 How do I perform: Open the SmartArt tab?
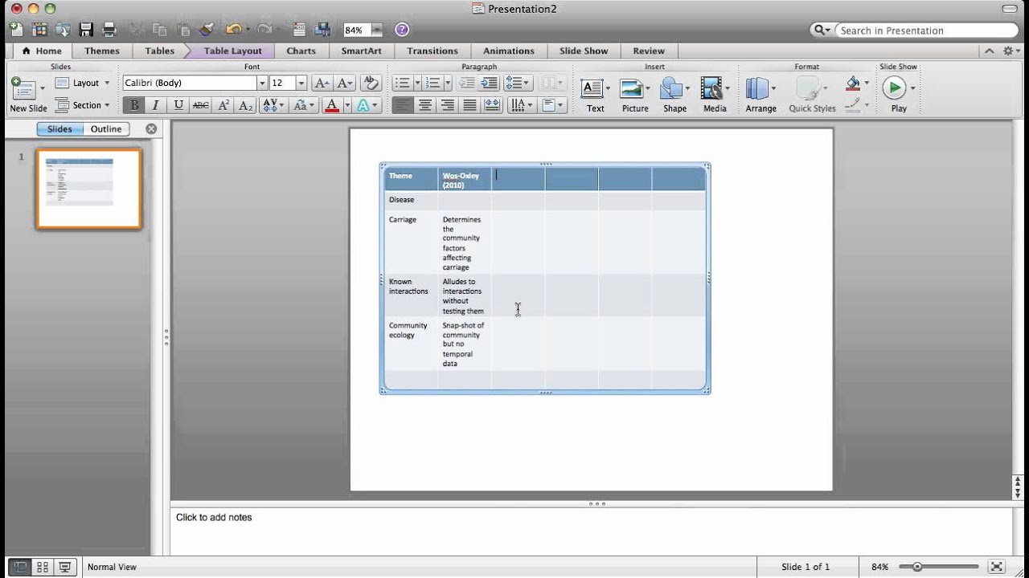click(361, 51)
